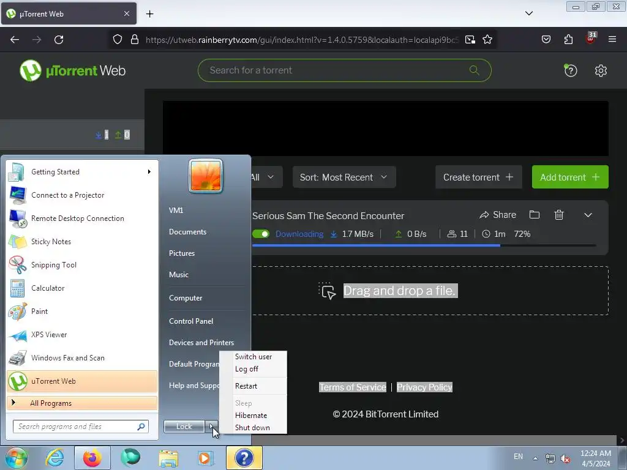This screenshot has height=470, width=627.
Task: Open the list all tabs chevron
Action: [x=528, y=13]
